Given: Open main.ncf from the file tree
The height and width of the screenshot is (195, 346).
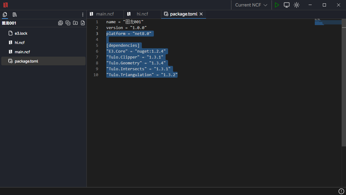Looking at the screenshot, I should tap(22, 52).
